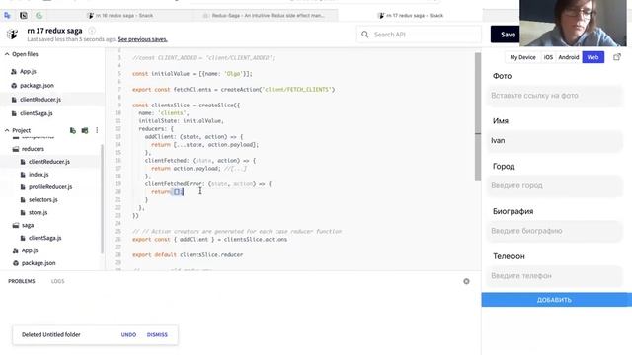The height and width of the screenshot is (355, 632).
Task: Click DISMISS in the deleted folder toast
Action: point(157,335)
